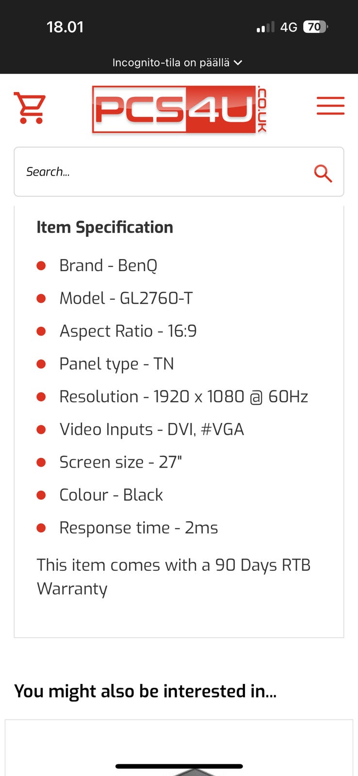Open the hamburger navigation menu
358x776 pixels.
330,106
